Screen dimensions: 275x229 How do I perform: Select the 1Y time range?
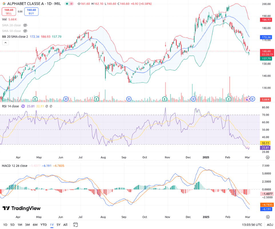52,225
